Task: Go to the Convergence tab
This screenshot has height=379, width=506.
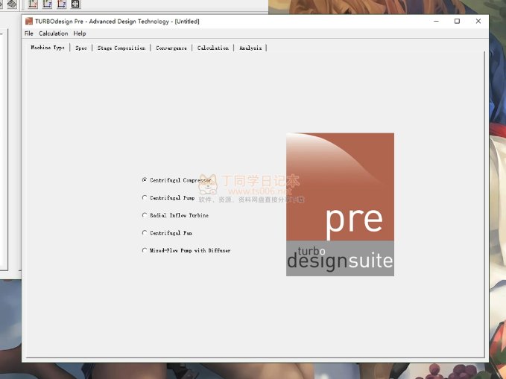Action: coord(171,48)
